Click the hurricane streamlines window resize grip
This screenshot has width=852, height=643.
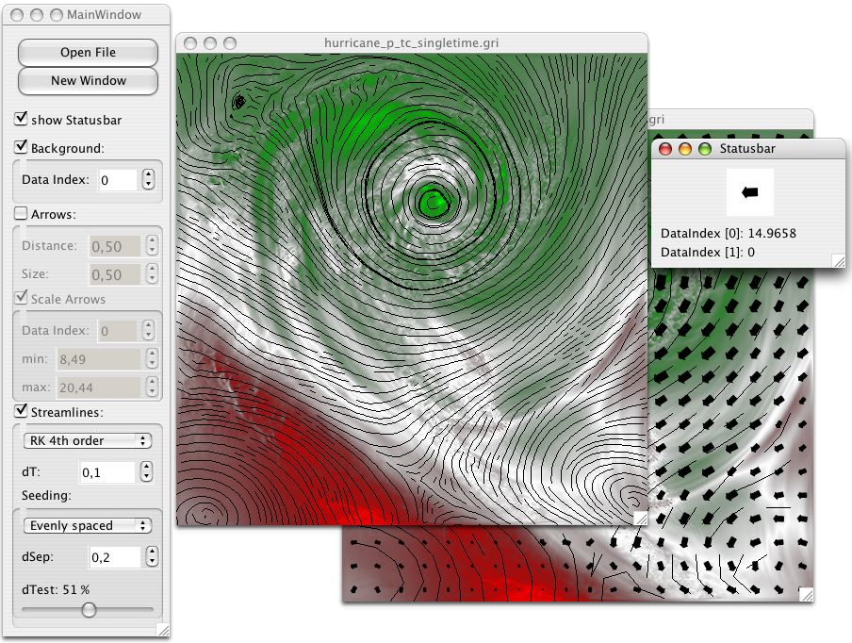point(641,519)
